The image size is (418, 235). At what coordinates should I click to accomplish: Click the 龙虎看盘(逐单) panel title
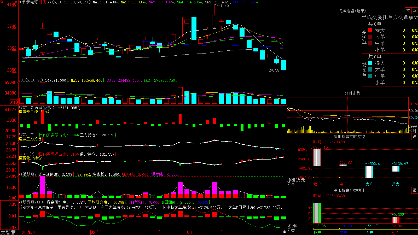coord(352,11)
